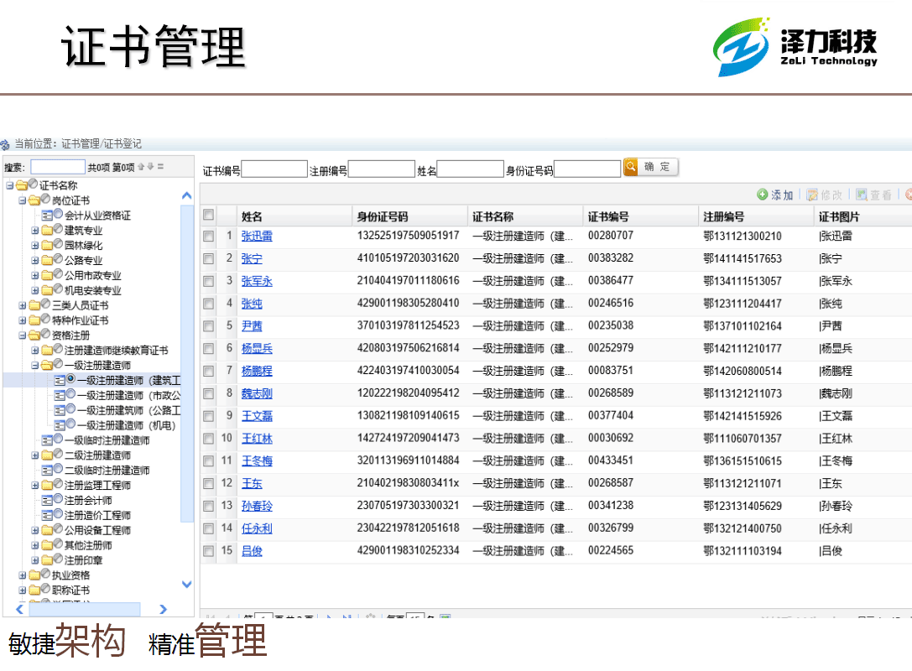Expand the 二级注册建造师 folder node
The image size is (912, 671).
[35, 455]
